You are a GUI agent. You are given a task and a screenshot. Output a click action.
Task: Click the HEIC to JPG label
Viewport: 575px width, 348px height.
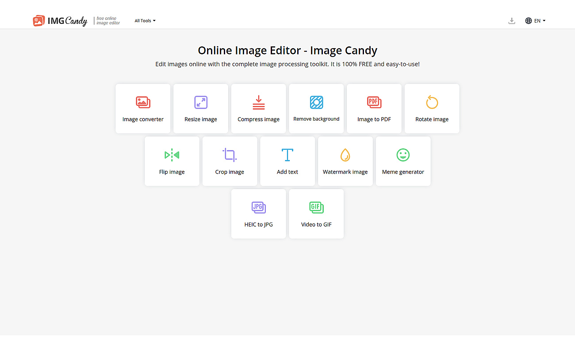(x=259, y=224)
